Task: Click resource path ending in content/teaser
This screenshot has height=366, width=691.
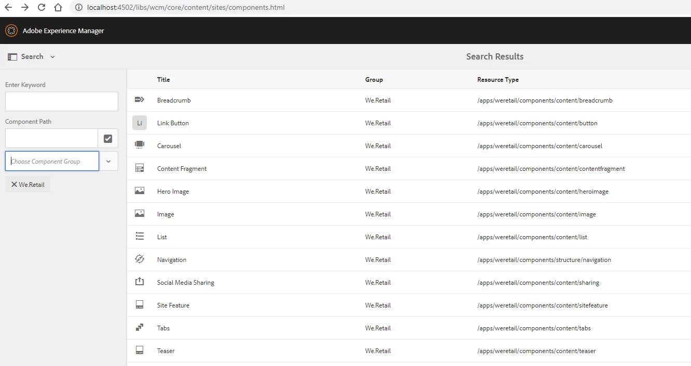Action: 536,350
